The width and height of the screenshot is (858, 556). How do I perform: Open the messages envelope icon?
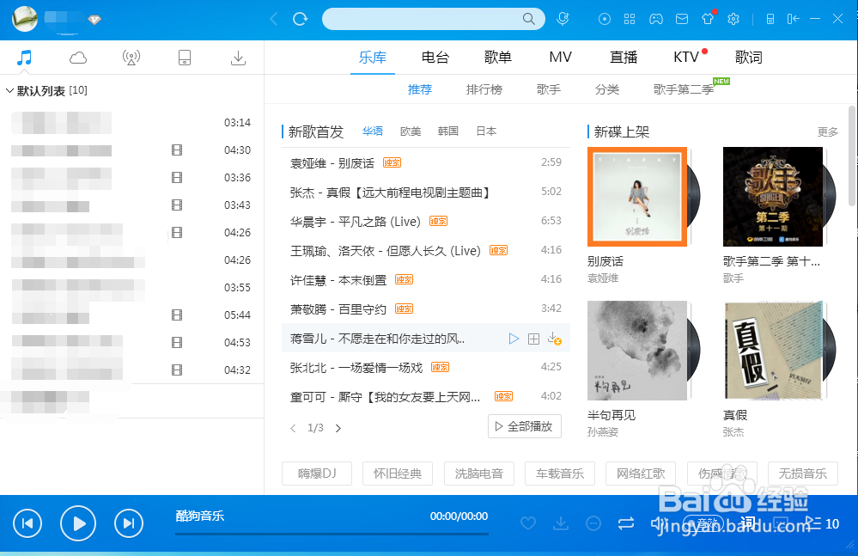point(682,19)
